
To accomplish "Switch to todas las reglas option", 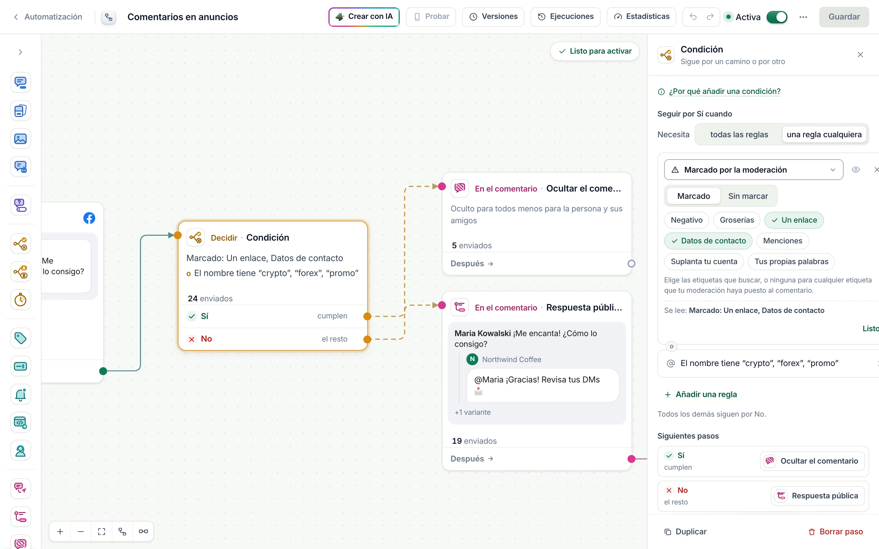I will tap(739, 134).
